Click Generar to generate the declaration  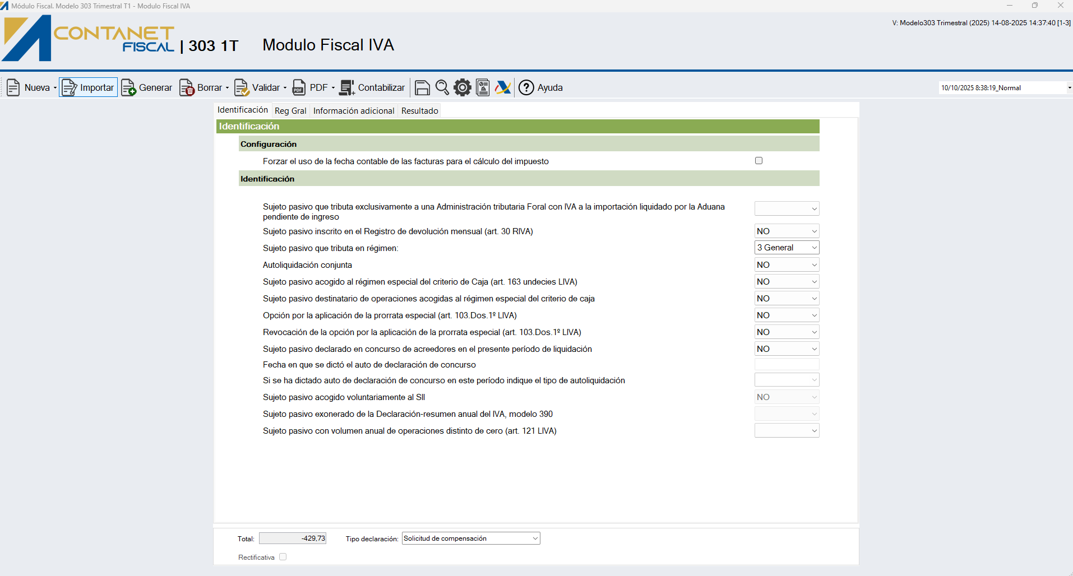click(147, 88)
